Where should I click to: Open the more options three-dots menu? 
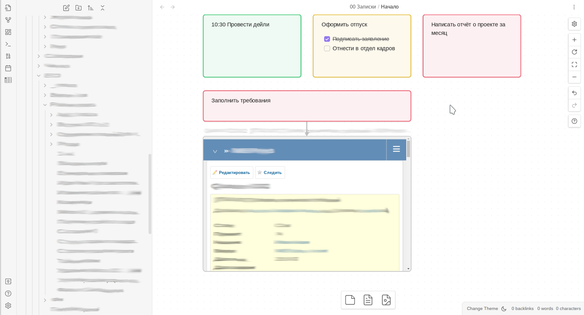574,7
